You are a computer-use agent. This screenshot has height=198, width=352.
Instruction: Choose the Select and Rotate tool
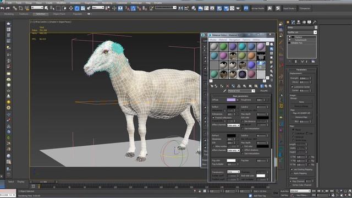click(77, 8)
